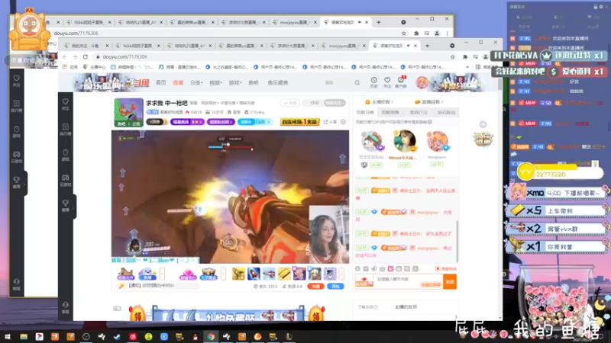Screen dimensions: 611x343
Task: Open extensions puzzle icon in front Chrome
Action: [465, 56]
